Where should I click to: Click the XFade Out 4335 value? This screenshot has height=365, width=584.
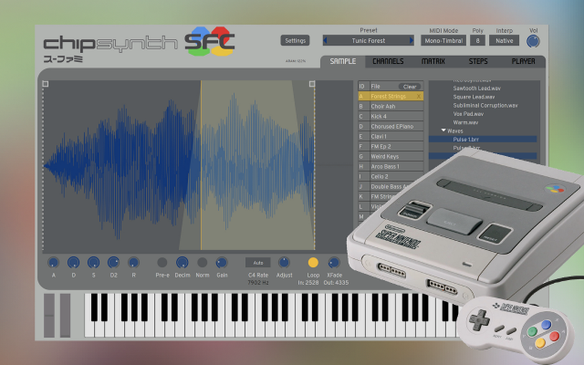click(x=336, y=283)
